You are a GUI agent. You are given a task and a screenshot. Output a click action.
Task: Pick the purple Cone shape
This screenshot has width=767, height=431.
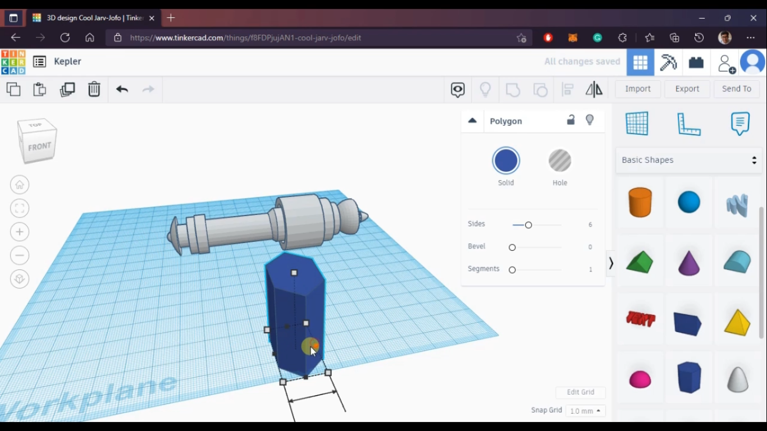point(689,263)
